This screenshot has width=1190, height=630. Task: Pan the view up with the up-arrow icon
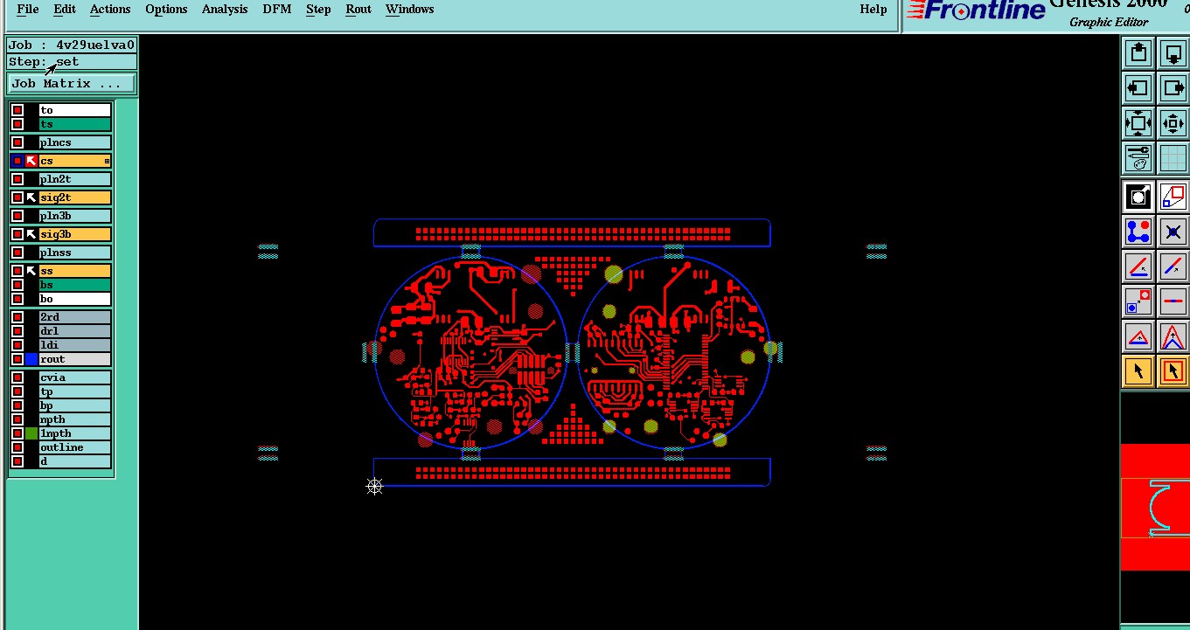1138,53
